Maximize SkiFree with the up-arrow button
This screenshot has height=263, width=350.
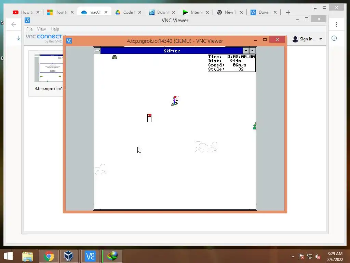[x=253, y=51]
